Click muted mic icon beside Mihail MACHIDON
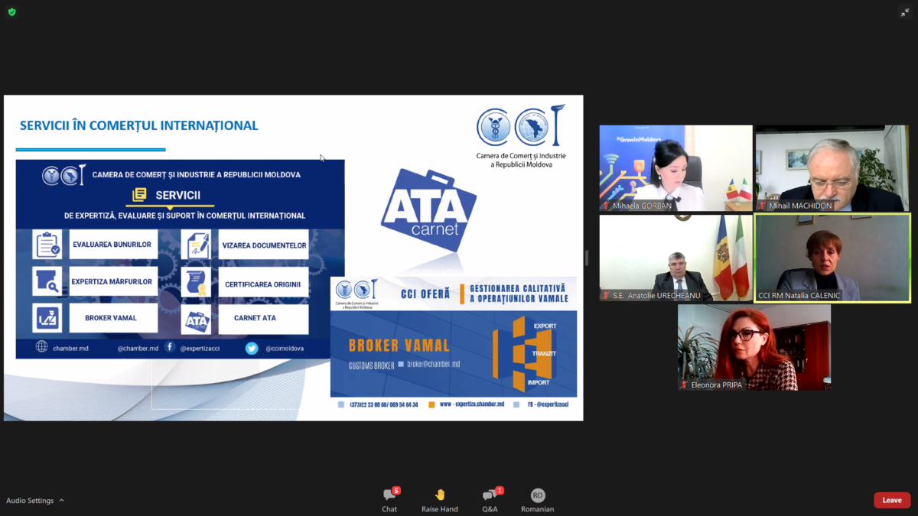 pos(763,206)
